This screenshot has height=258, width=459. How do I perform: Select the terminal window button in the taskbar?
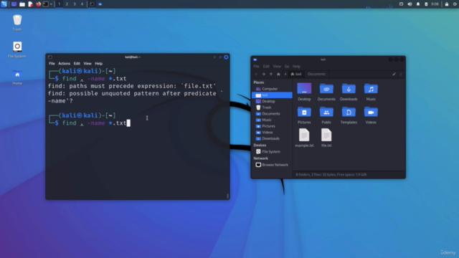point(92,4)
